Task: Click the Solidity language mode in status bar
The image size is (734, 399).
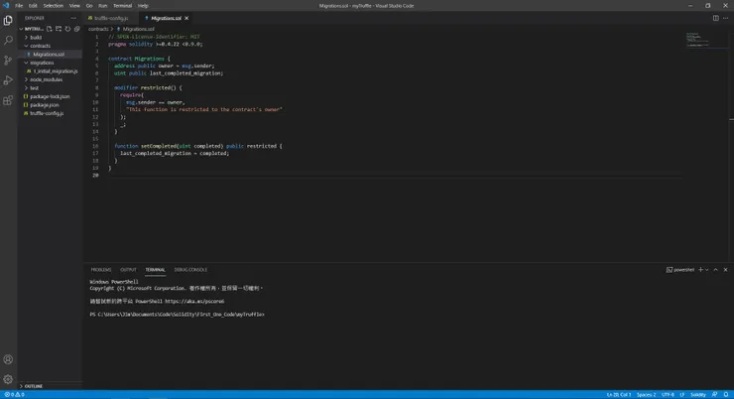Action: tap(698, 394)
